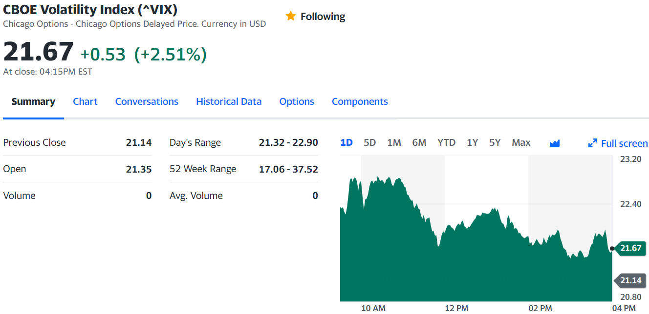Screen dimensions: 649x314
Task: Select the YTD chart range
Action: 446,143
